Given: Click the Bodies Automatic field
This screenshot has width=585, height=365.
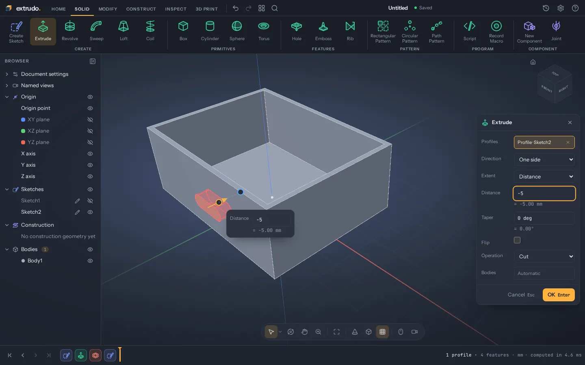Looking at the screenshot, I should 544,273.
